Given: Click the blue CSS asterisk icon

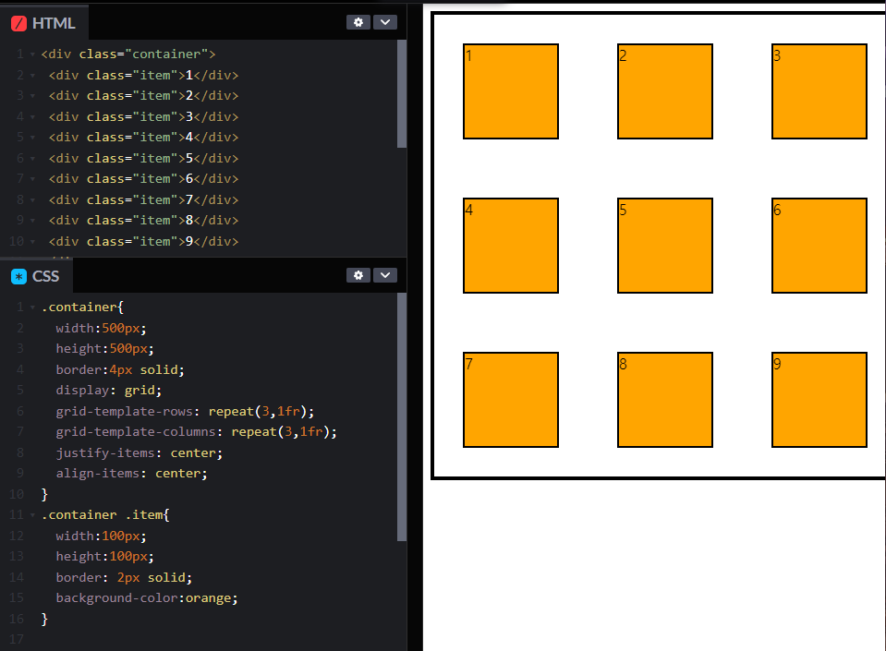Looking at the screenshot, I should [18, 276].
